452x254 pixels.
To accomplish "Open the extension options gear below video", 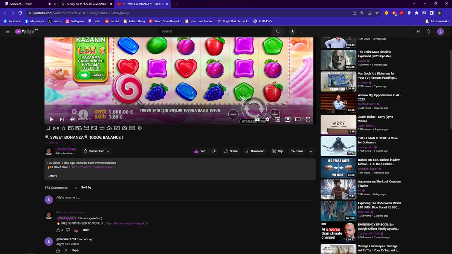I will 140,128.
